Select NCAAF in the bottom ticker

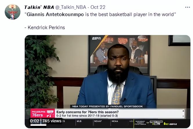pos(98,121)
